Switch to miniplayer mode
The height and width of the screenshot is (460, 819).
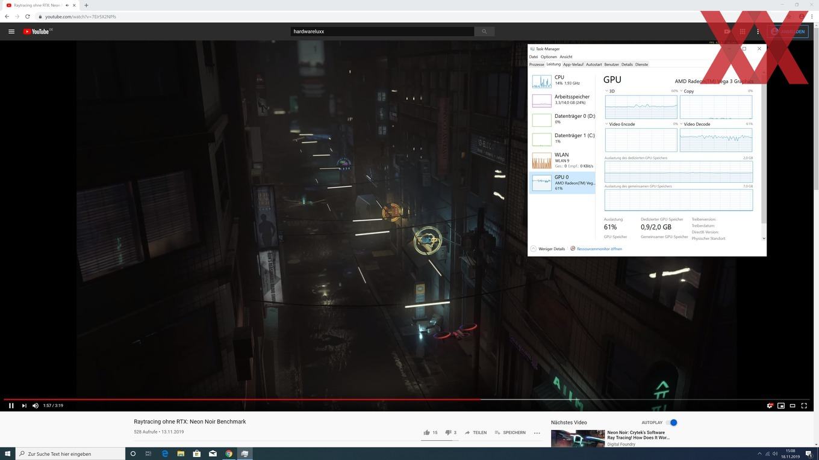tap(781, 406)
